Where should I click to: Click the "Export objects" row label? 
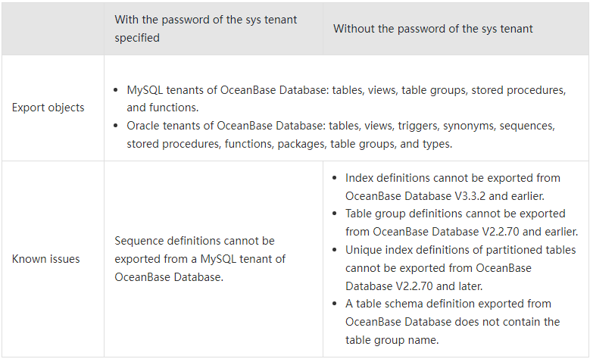pos(48,108)
